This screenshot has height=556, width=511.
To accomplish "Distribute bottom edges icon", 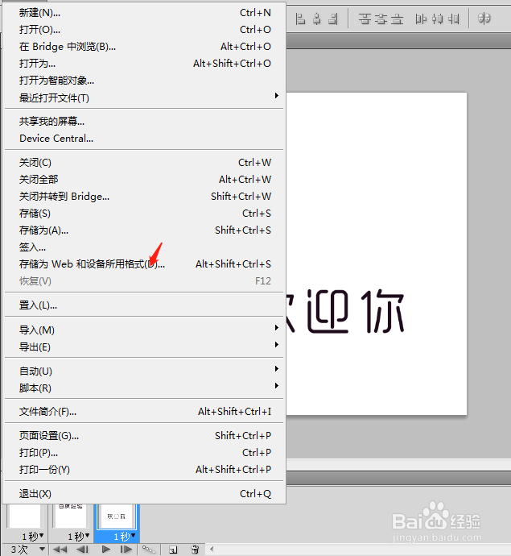I will [398, 19].
